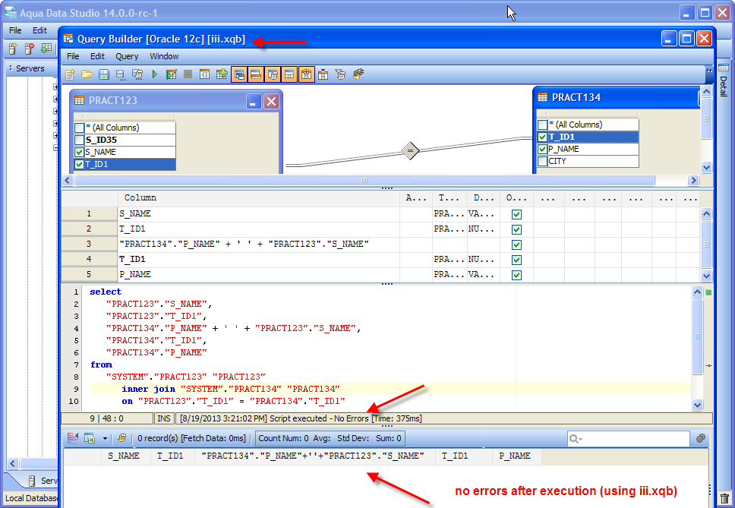The image size is (735, 508).
Task: Check the CITY column checkbox
Action: pyautogui.click(x=542, y=162)
